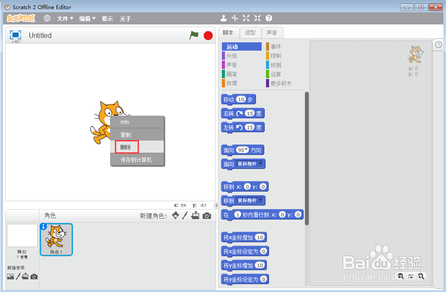The height and width of the screenshot is (292, 446).
Task: Choose 复制 from context menu
Action: point(137,134)
